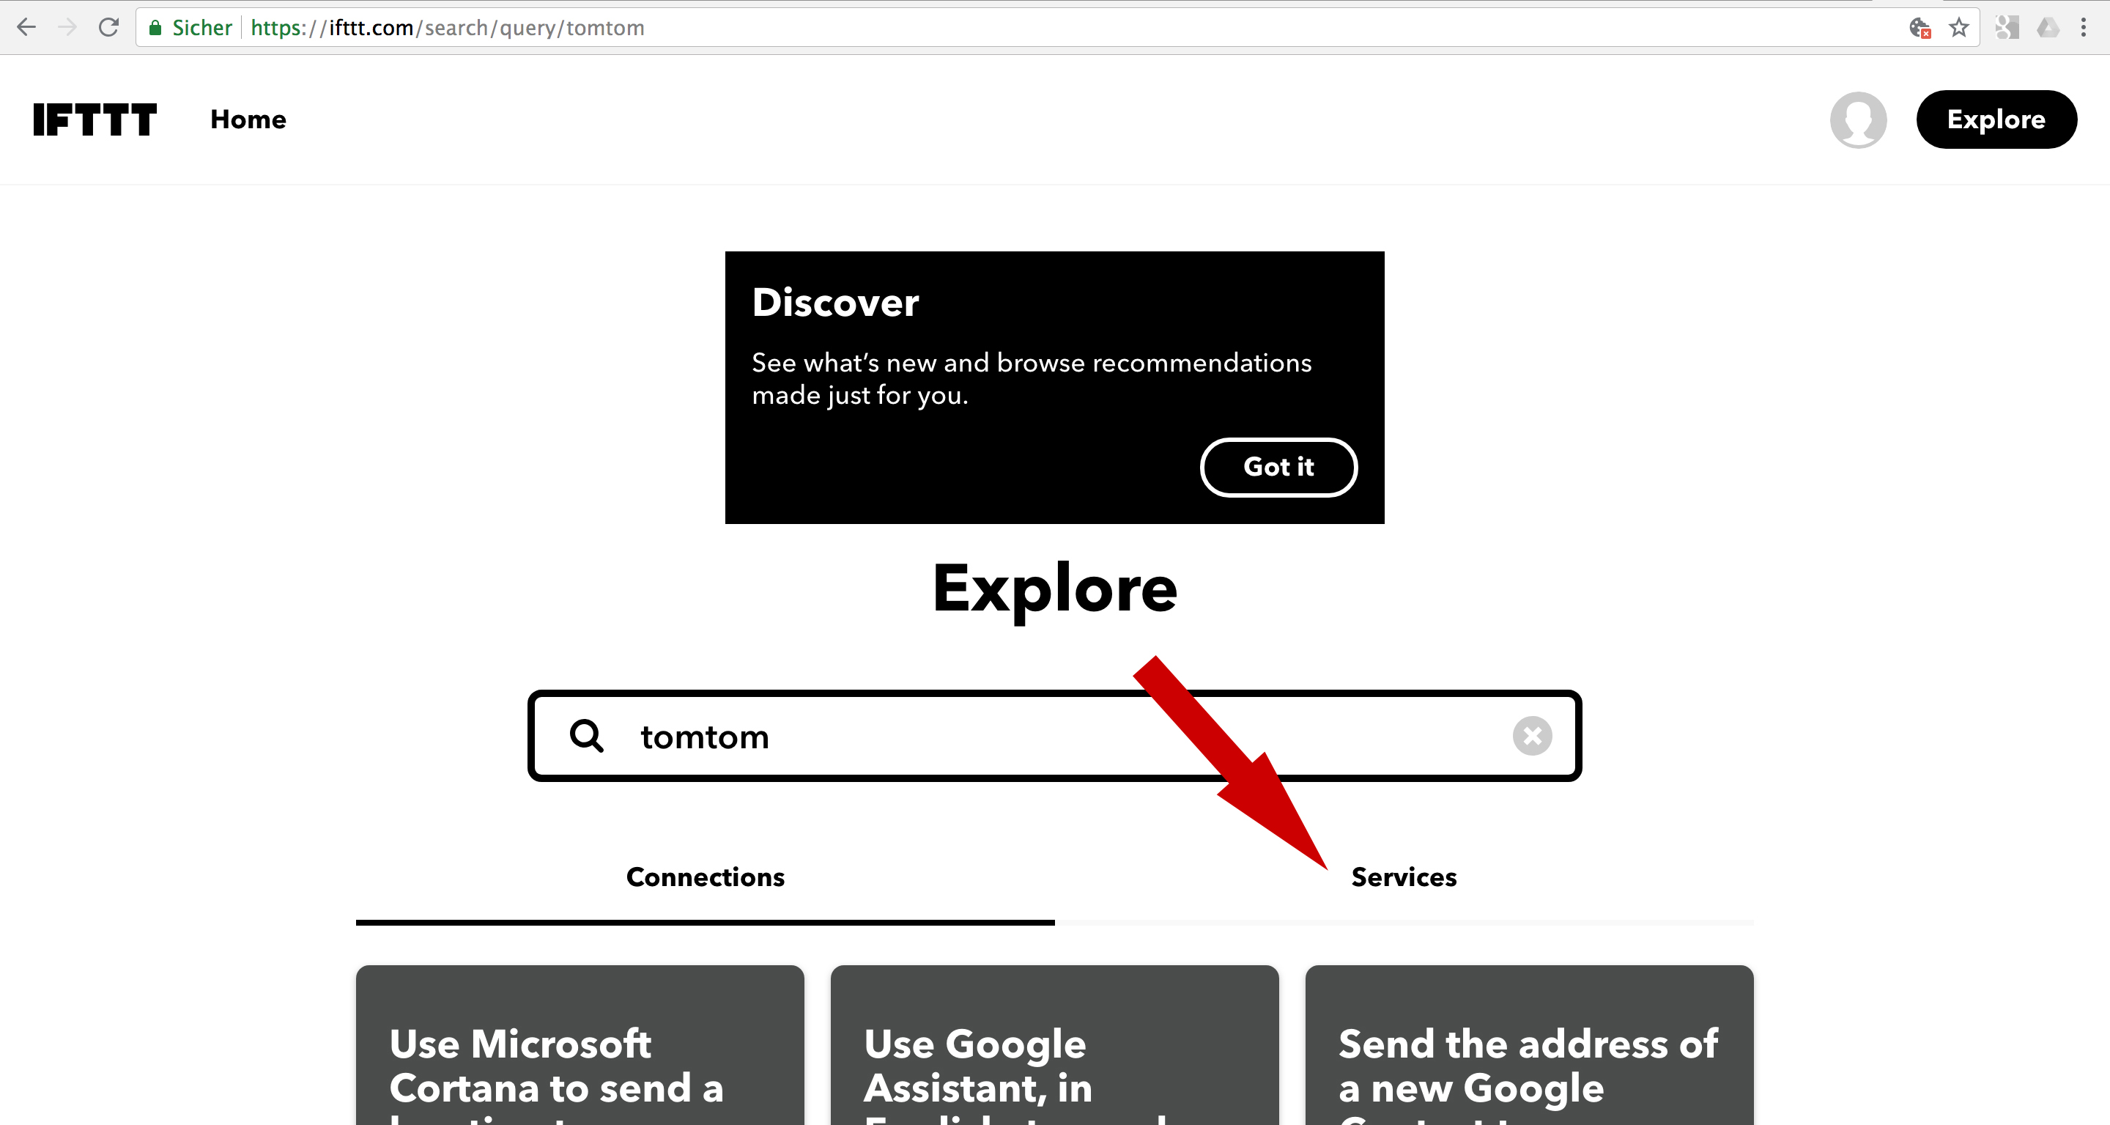
Task: Reload the page
Action: pyautogui.click(x=108, y=28)
